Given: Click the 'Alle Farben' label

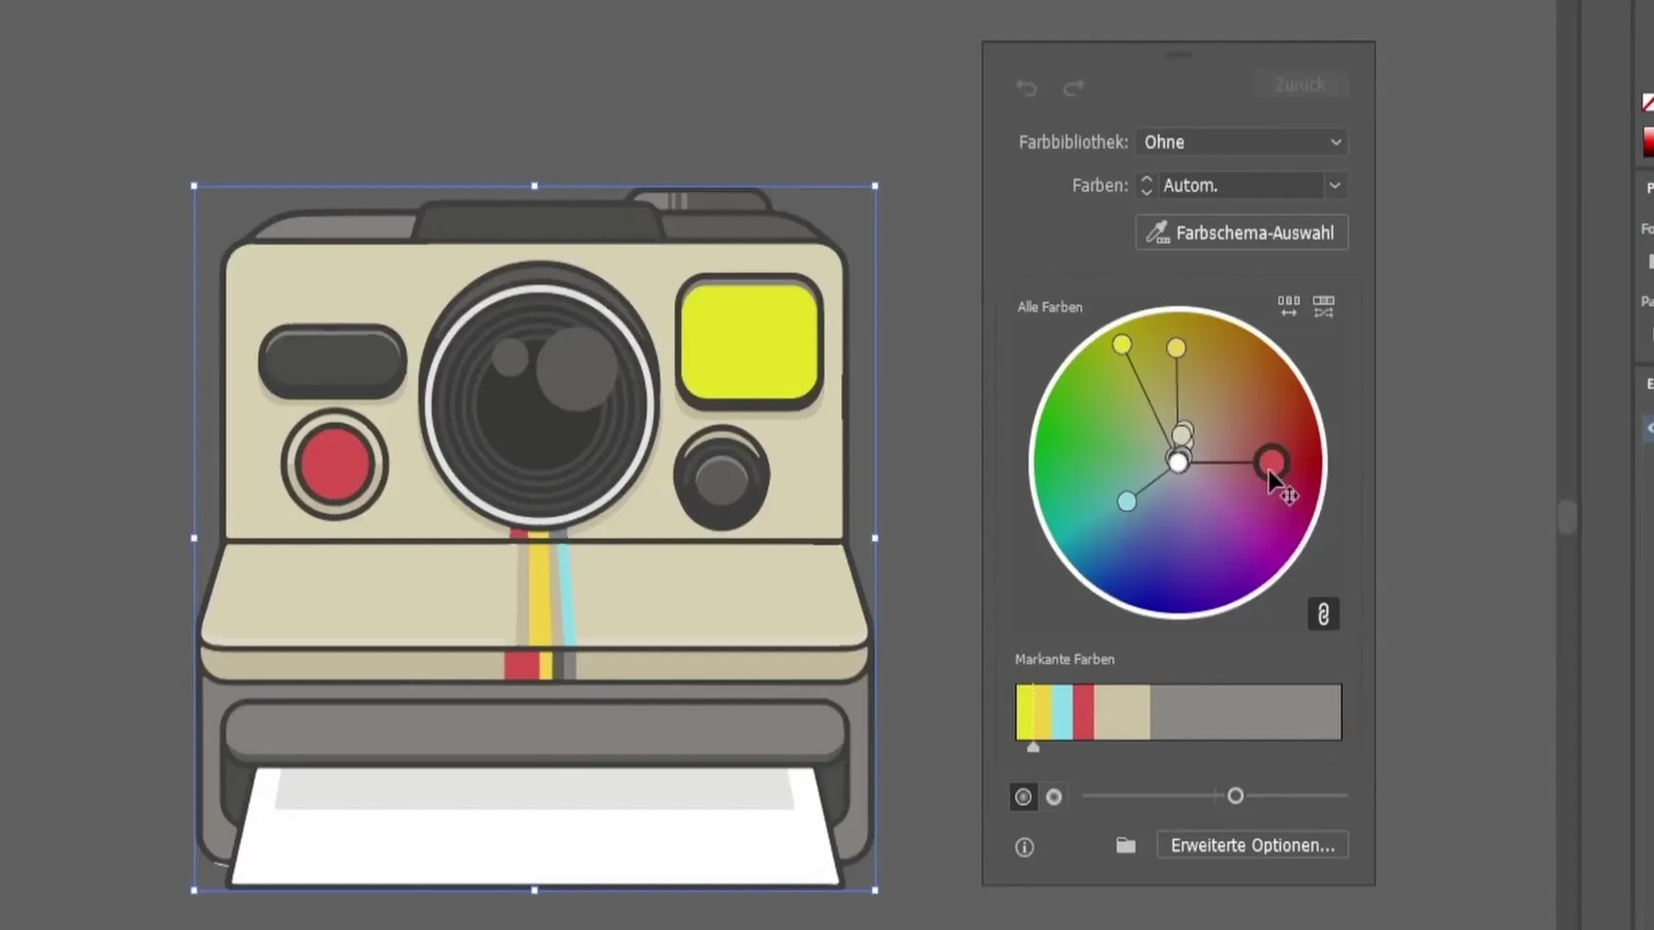Looking at the screenshot, I should 1049,307.
